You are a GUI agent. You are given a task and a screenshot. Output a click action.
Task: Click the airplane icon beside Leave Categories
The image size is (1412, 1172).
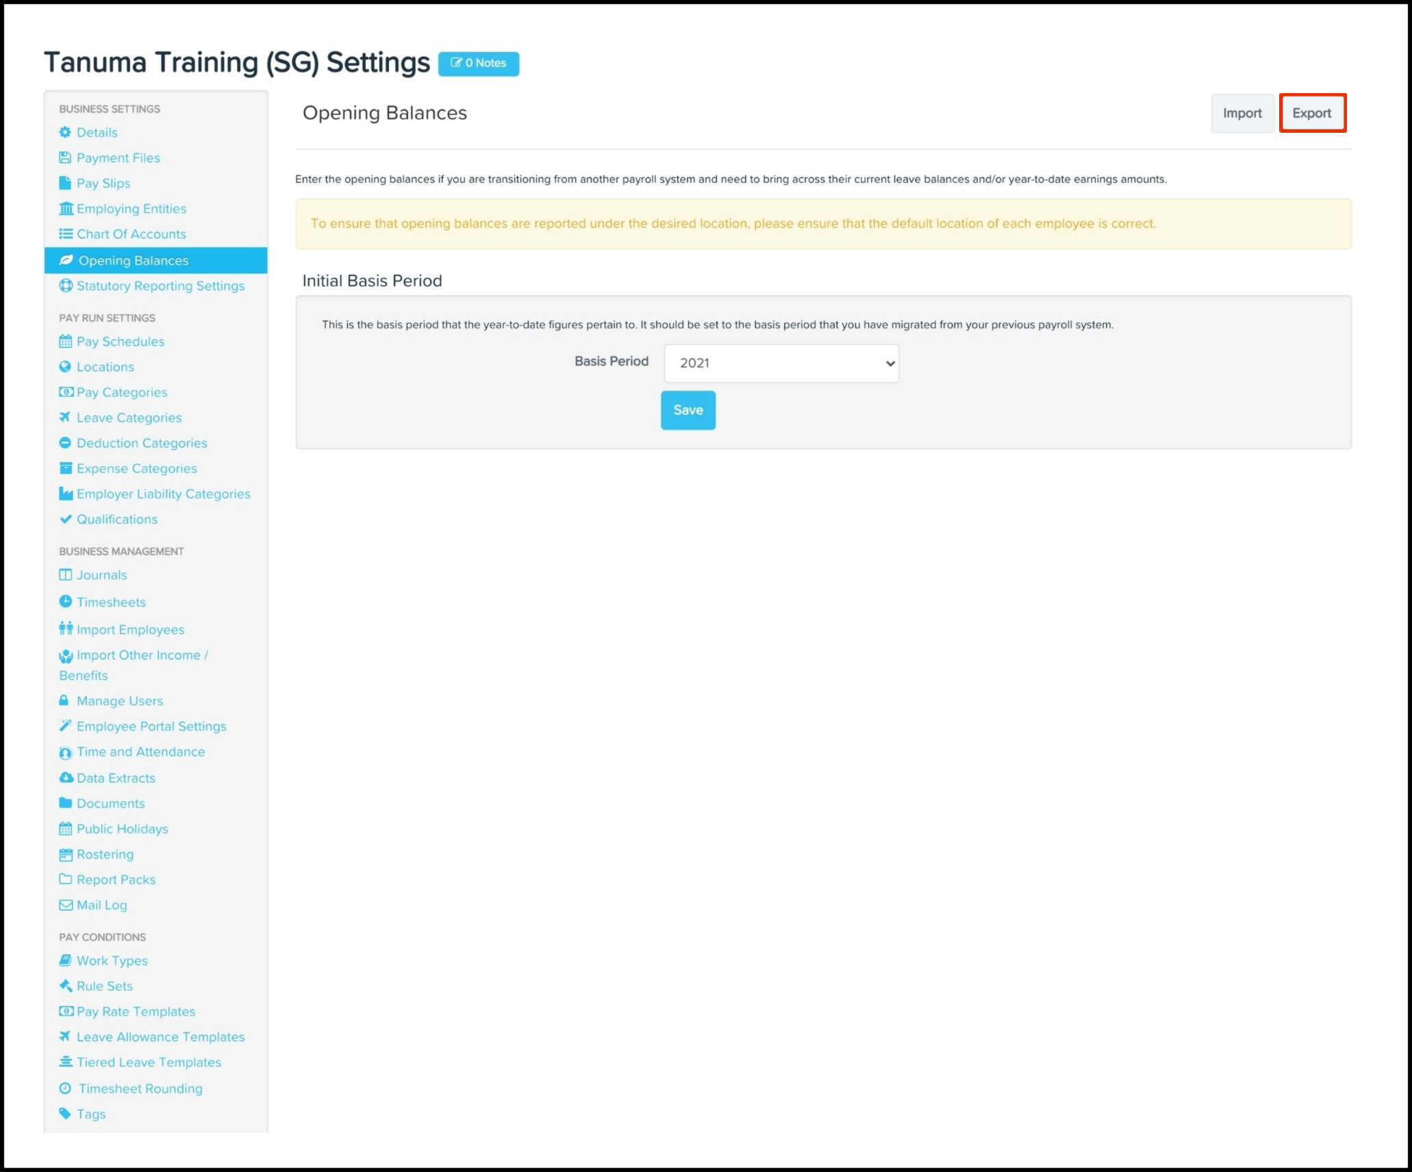[65, 417]
